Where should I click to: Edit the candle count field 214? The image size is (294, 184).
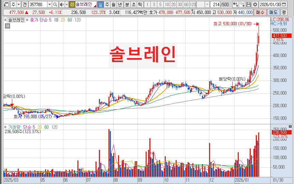pos(215,4)
